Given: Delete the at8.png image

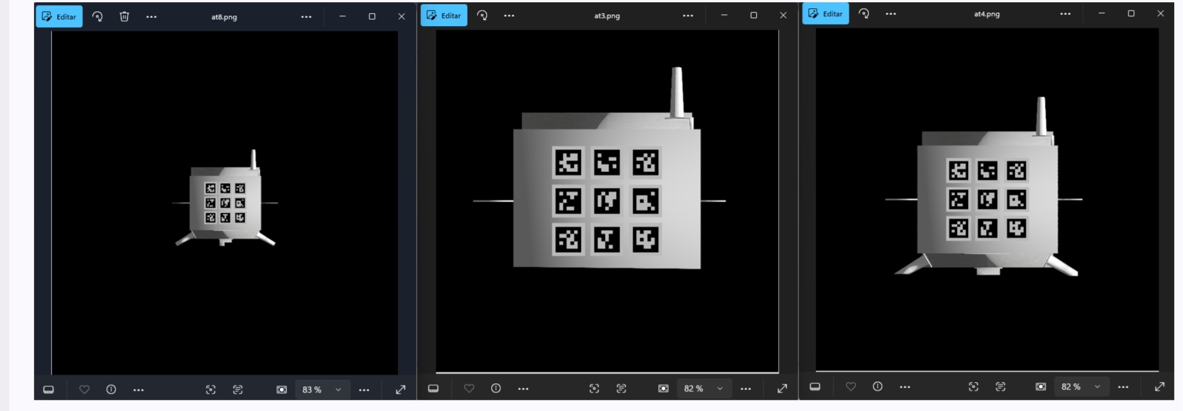Looking at the screenshot, I should [x=124, y=17].
